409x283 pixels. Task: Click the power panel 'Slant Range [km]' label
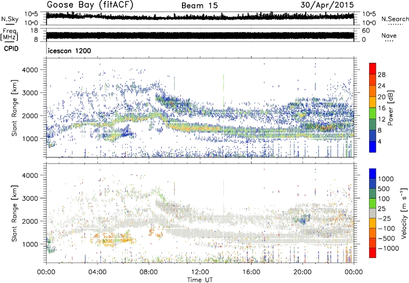[x=14, y=108]
